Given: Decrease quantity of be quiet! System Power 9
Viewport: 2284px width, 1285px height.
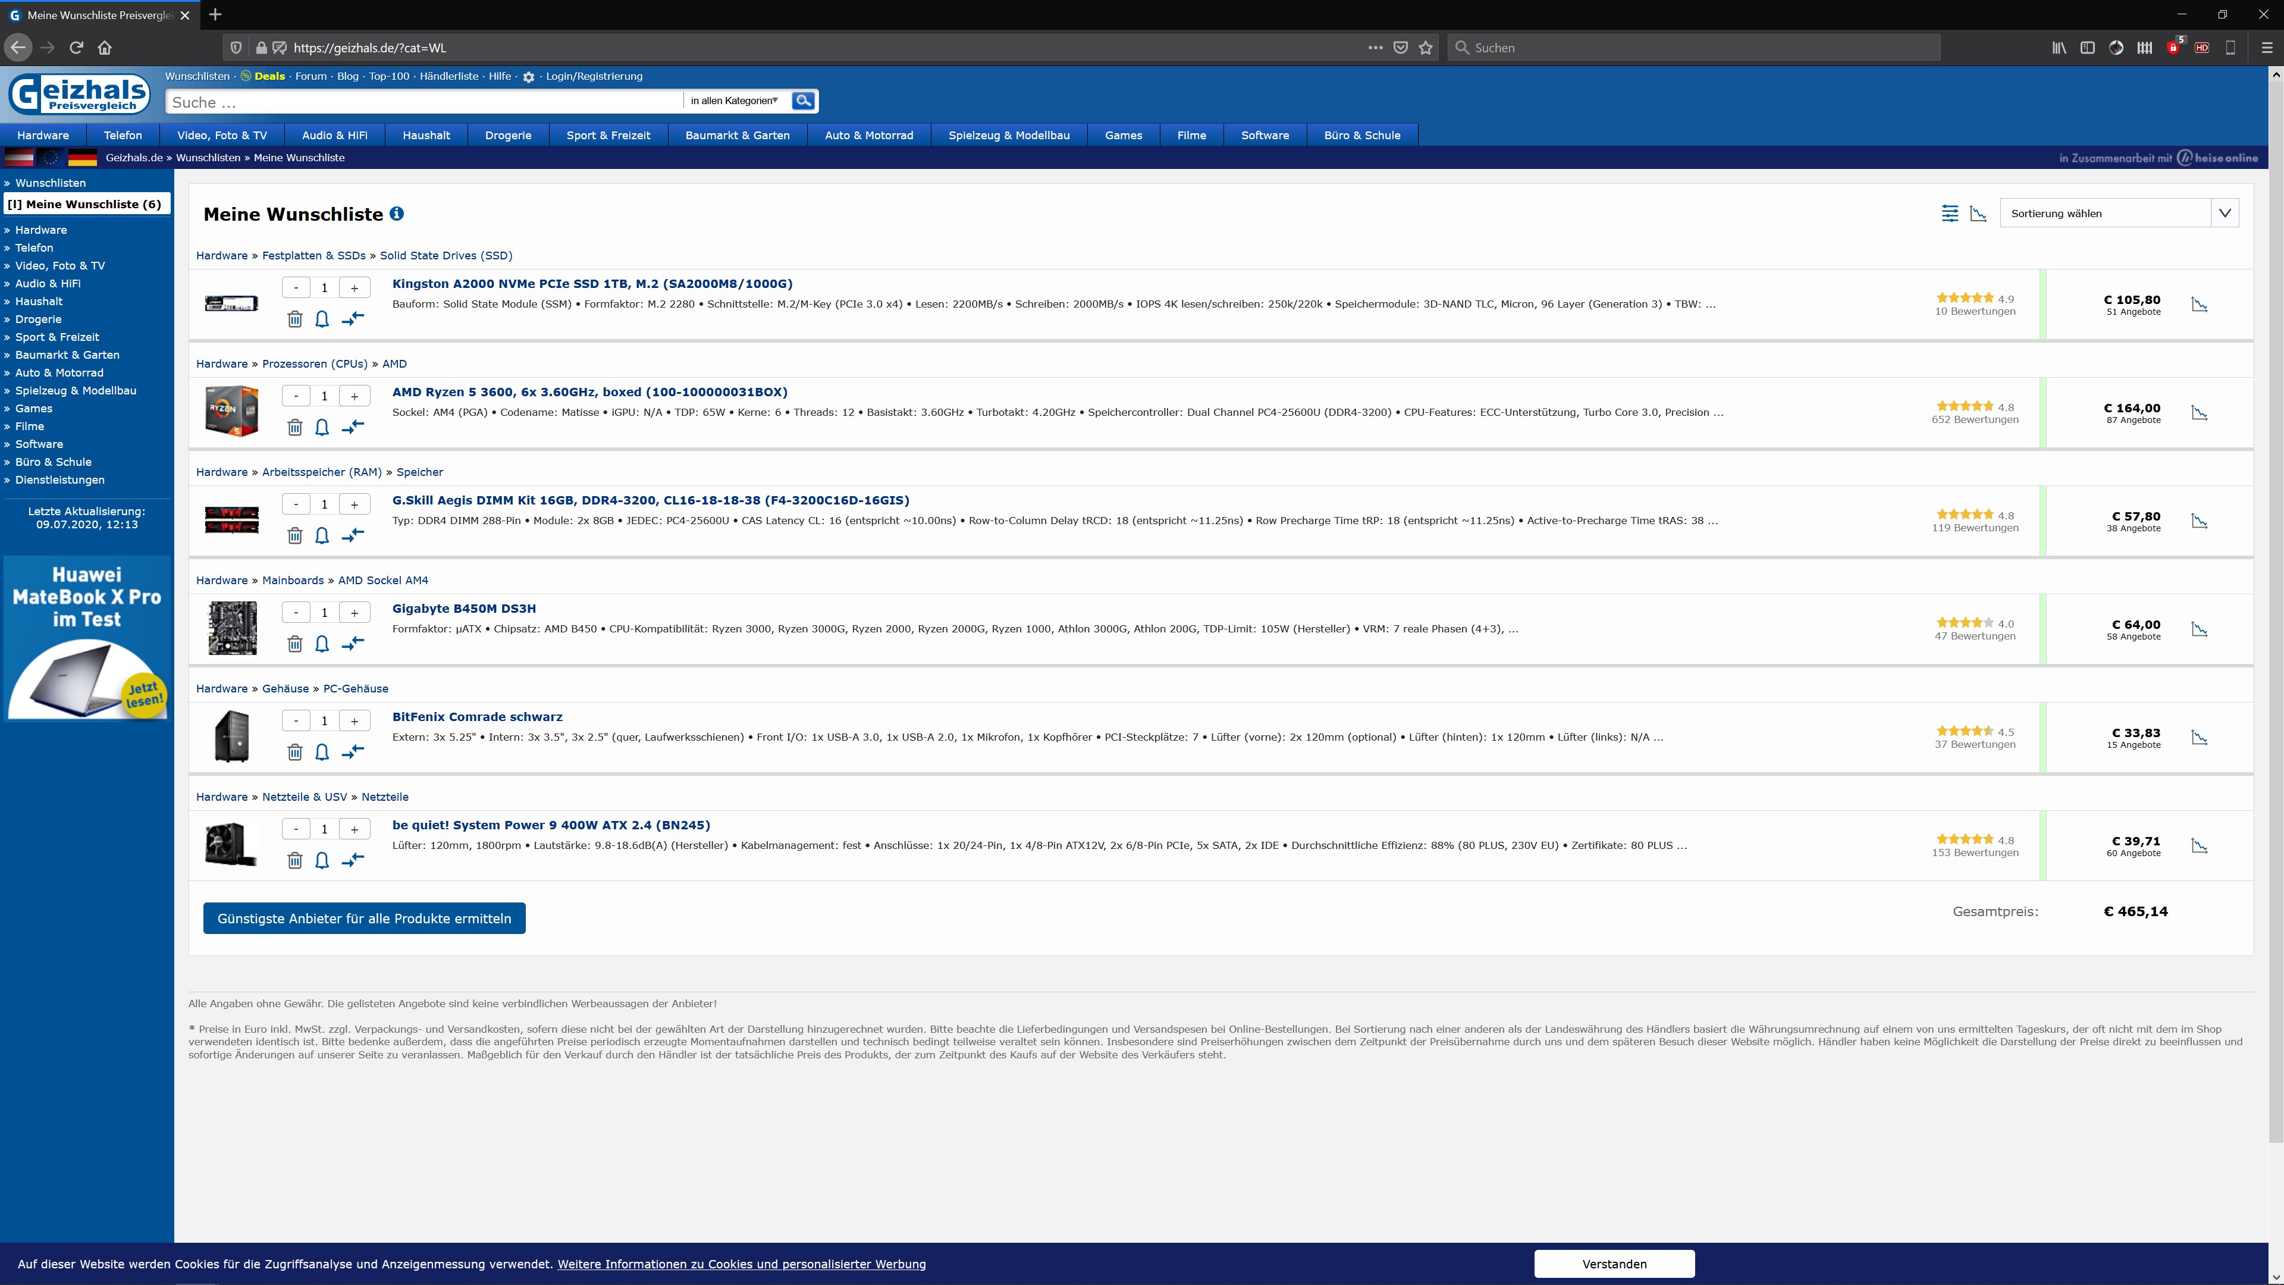Looking at the screenshot, I should coord(295,829).
